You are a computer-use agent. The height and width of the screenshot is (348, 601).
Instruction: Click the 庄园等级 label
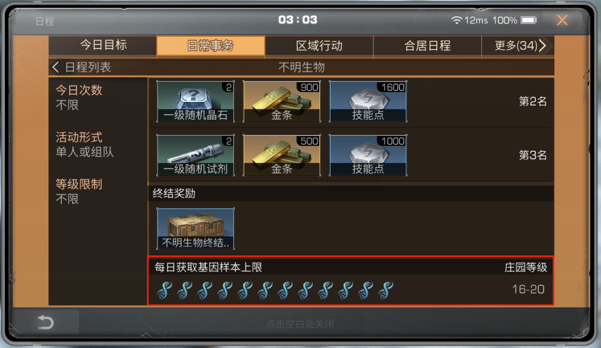point(525,267)
